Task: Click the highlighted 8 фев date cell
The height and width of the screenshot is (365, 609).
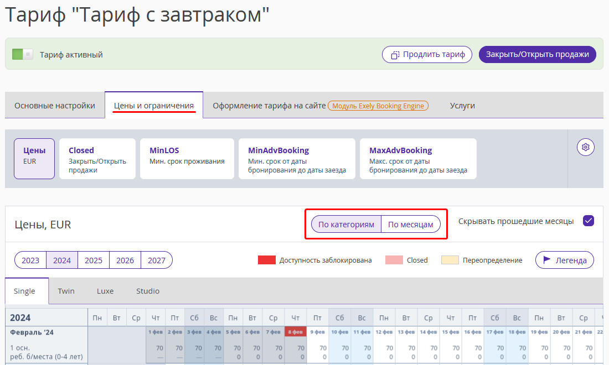Action: [x=295, y=332]
